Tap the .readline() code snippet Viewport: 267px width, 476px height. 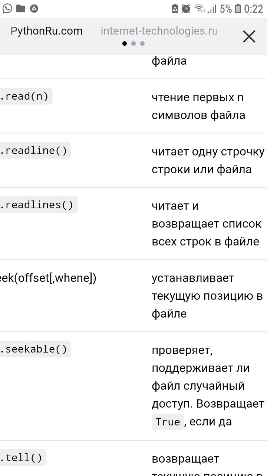(34, 151)
